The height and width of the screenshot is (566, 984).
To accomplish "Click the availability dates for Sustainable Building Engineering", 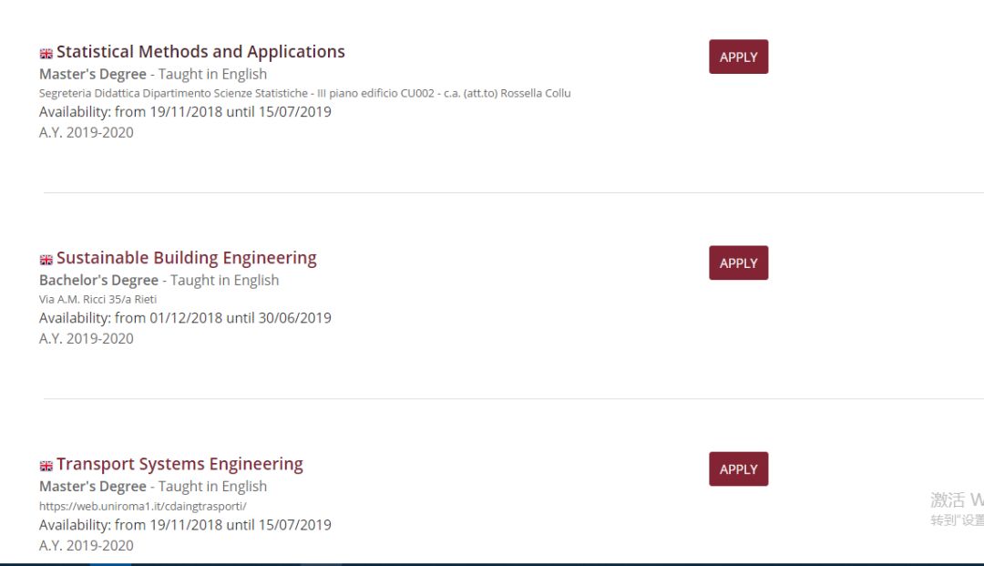I will tap(185, 317).
